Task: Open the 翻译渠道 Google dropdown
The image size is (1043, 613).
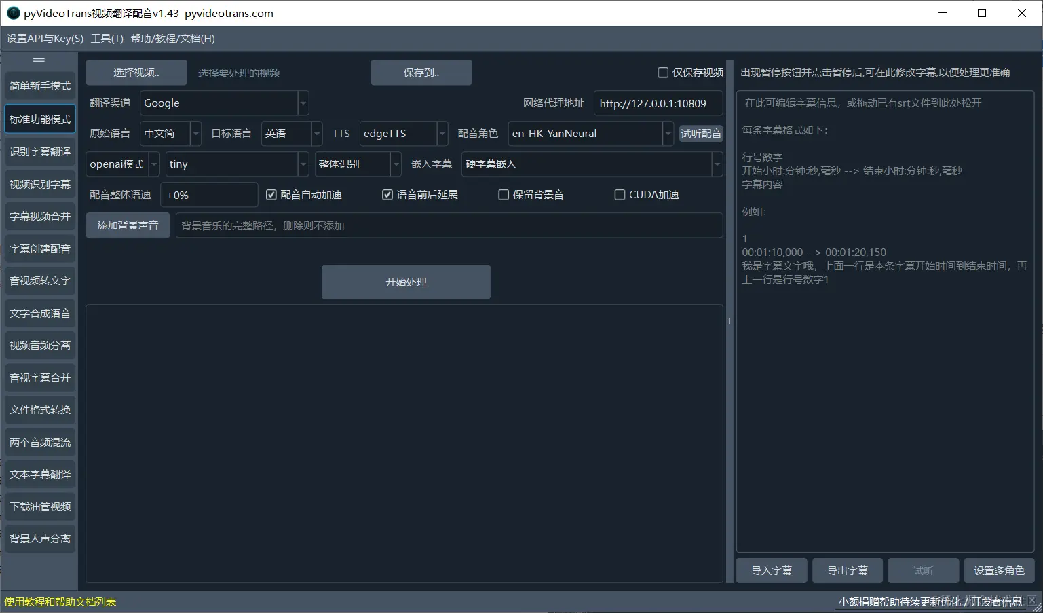Action: 303,103
